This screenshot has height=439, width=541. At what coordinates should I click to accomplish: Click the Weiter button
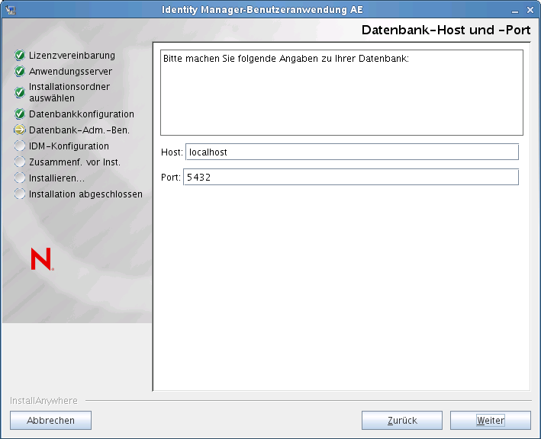point(491,420)
